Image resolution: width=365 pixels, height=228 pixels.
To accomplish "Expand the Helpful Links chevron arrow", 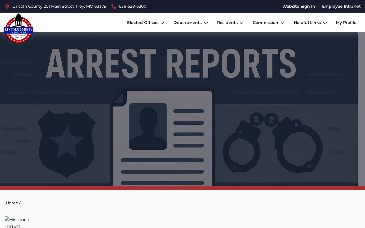I will (325, 23).
